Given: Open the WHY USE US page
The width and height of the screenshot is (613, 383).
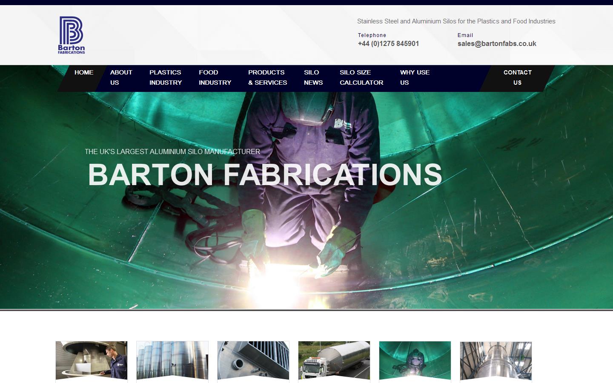Looking at the screenshot, I should tap(414, 77).
